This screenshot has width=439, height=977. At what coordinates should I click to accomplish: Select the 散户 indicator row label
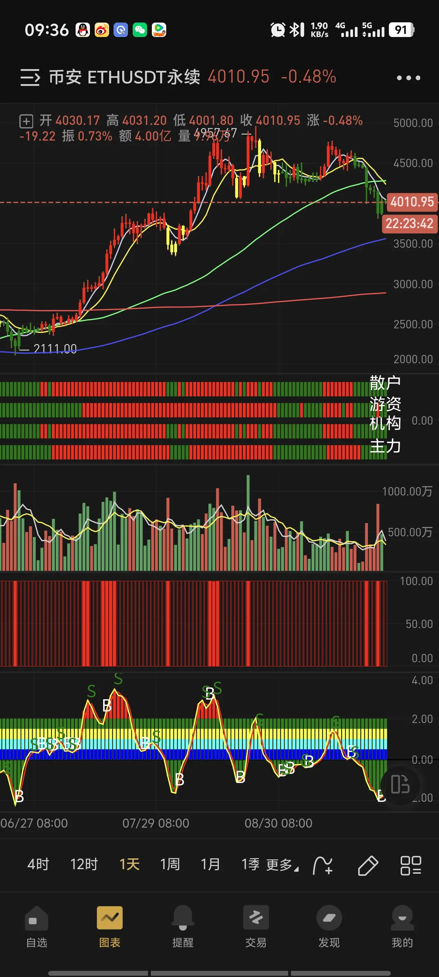point(385,383)
